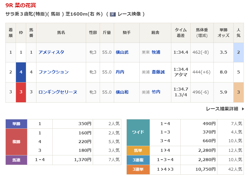Open trainer 竹内 profile
This screenshot has width=249, height=177.
click(156, 92)
